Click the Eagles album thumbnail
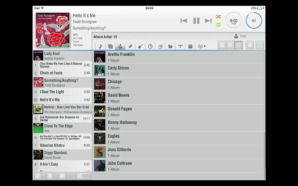 point(99,138)
